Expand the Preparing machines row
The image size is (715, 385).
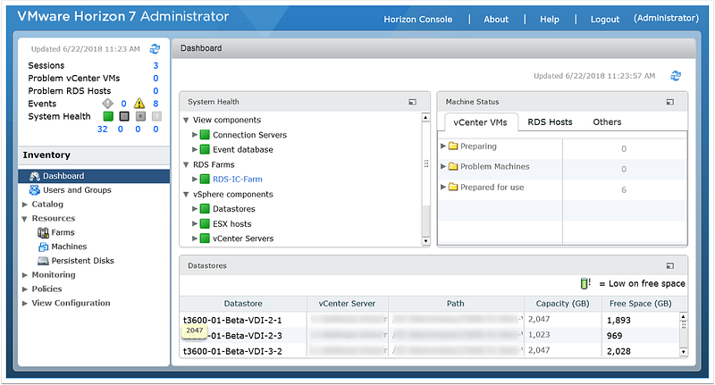click(442, 146)
